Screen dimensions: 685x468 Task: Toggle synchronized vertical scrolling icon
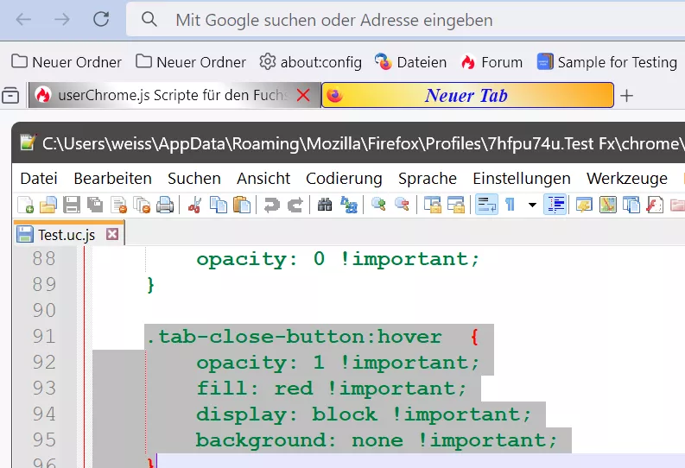433,205
